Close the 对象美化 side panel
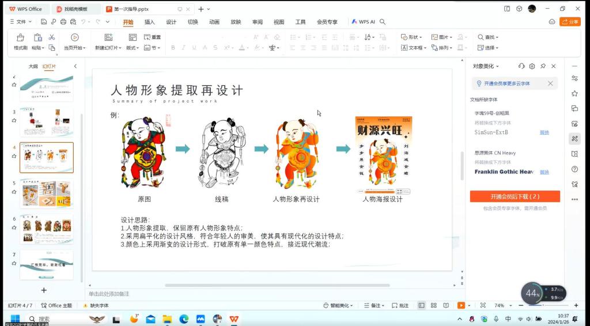 point(554,66)
